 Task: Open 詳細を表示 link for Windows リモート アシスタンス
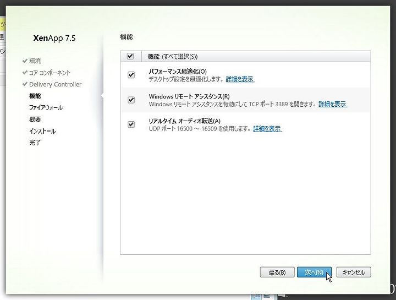(x=333, y=104)
